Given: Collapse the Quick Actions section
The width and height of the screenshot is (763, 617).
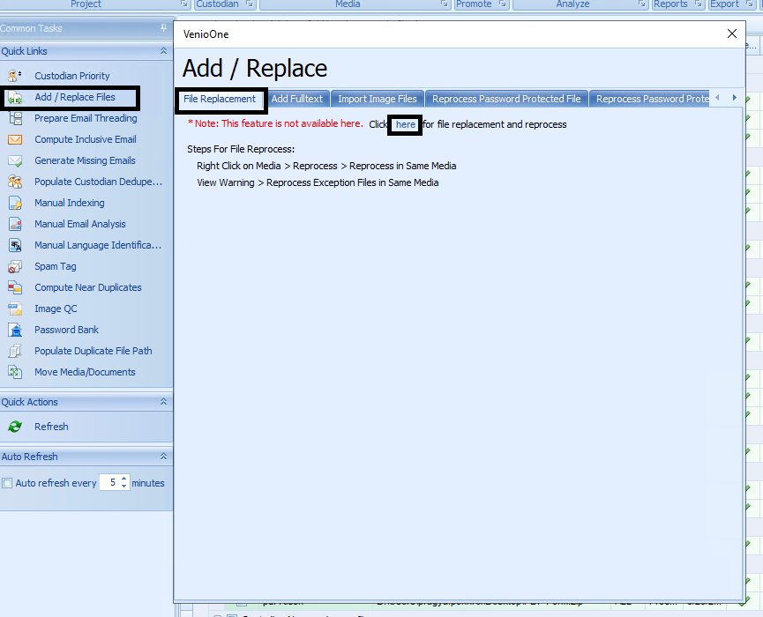Looking at the screenshot, I should 163,402.
